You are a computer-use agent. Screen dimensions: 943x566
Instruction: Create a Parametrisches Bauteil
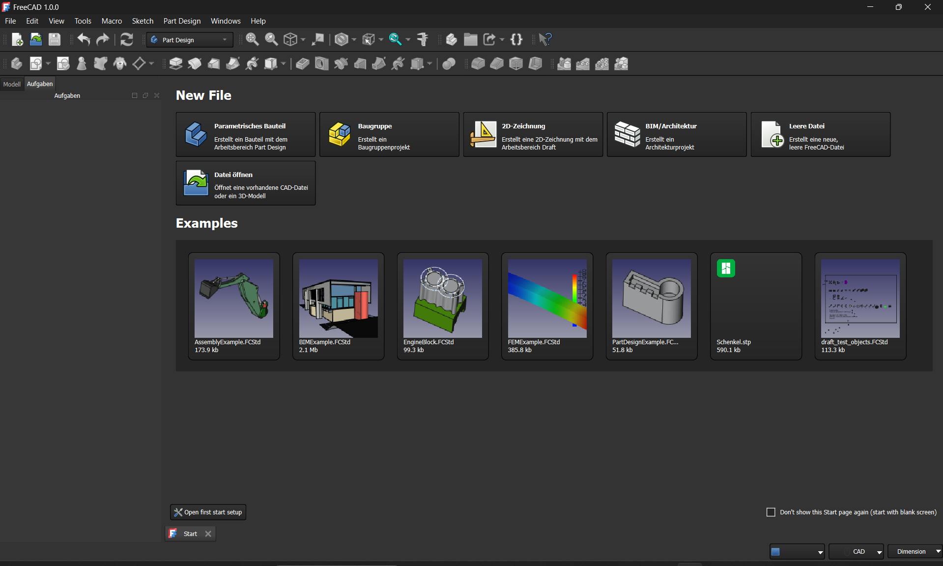click(x=245, y=134)
